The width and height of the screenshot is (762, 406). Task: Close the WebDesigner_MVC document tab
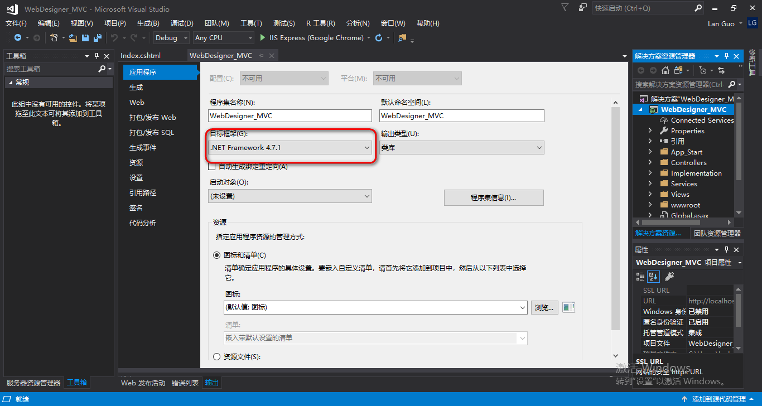tap(272, 56)
